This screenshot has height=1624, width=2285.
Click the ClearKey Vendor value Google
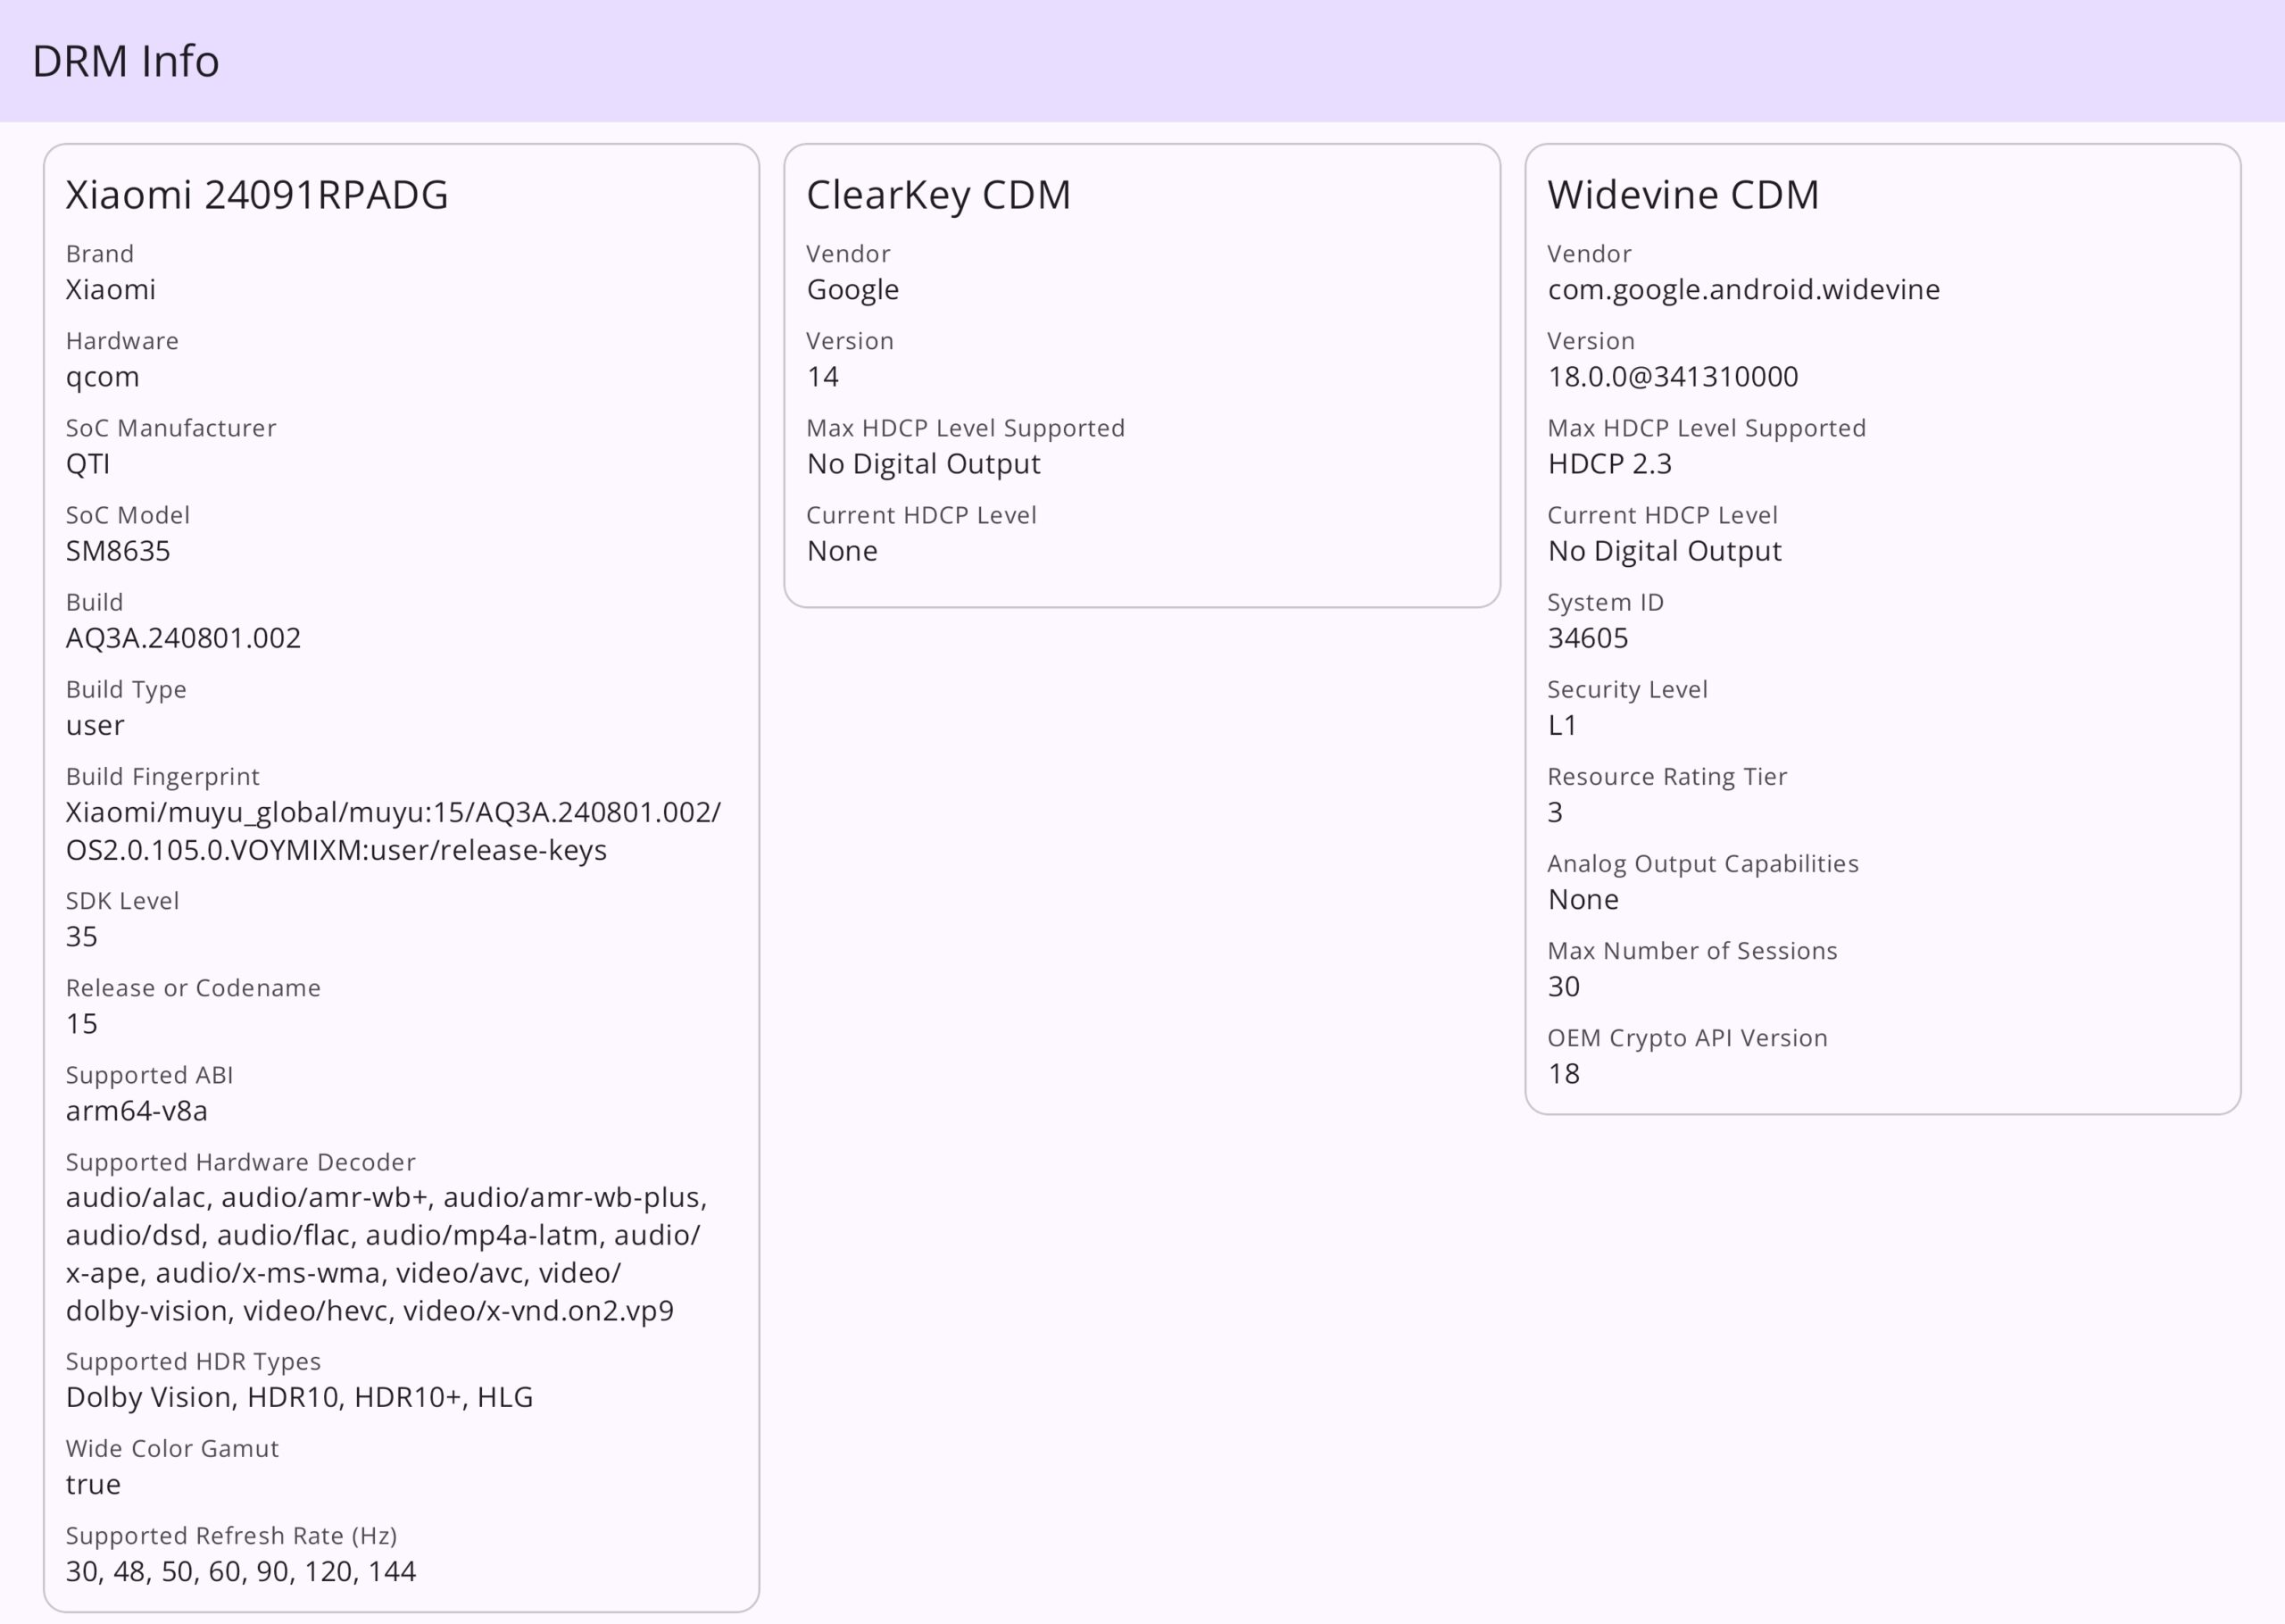(x=852, y=291)
